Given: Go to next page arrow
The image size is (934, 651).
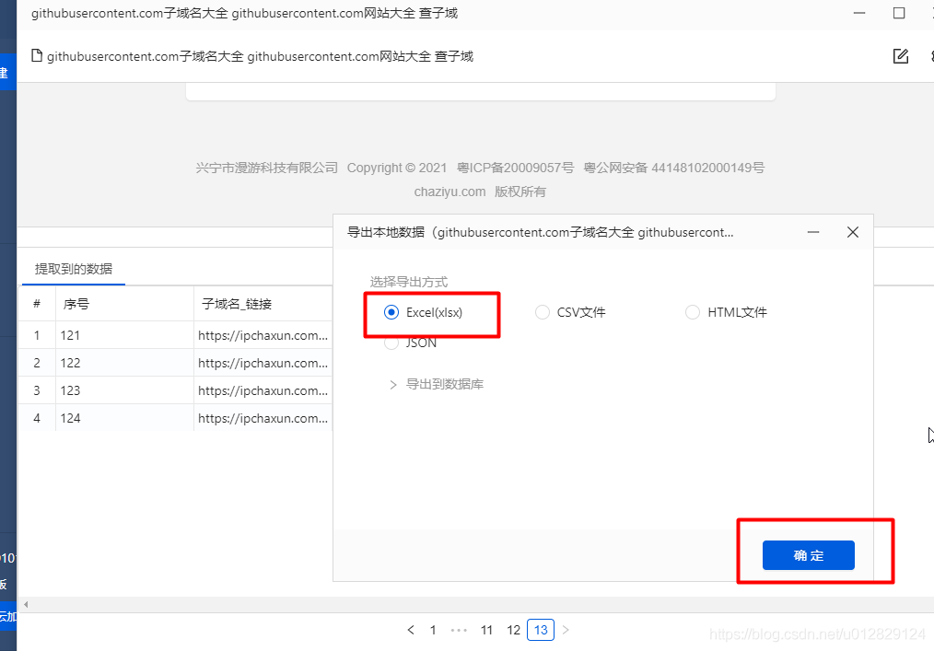Looking at the screenshot, I should (566, 630).
